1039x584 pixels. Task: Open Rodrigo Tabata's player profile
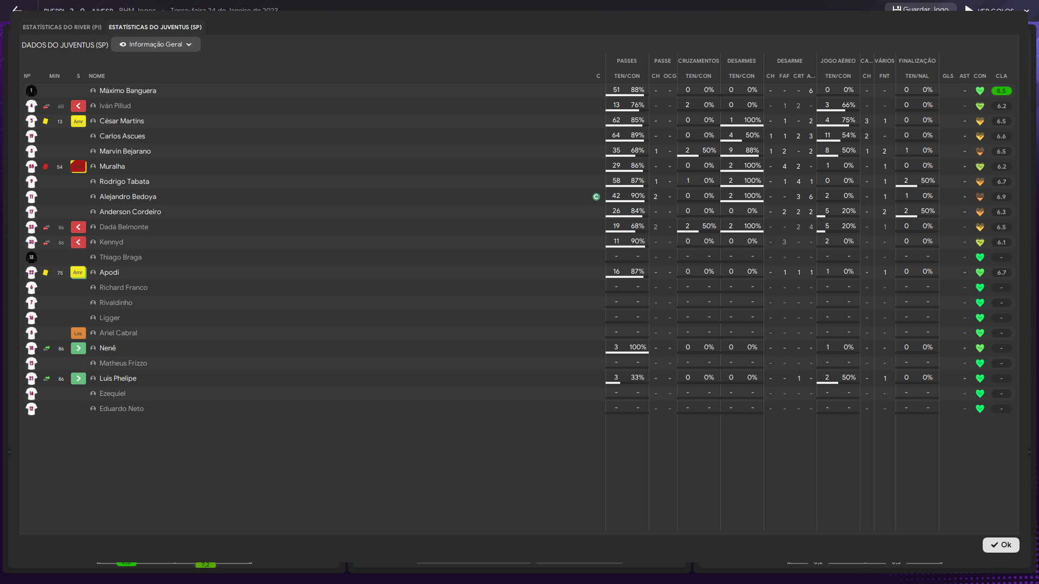pos(124,182)
